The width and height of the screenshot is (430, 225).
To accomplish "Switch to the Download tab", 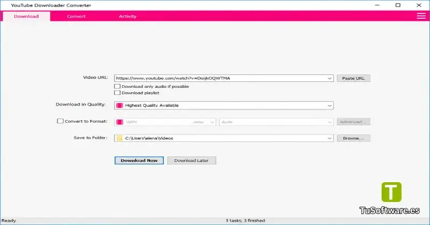I will coord(26,16).
